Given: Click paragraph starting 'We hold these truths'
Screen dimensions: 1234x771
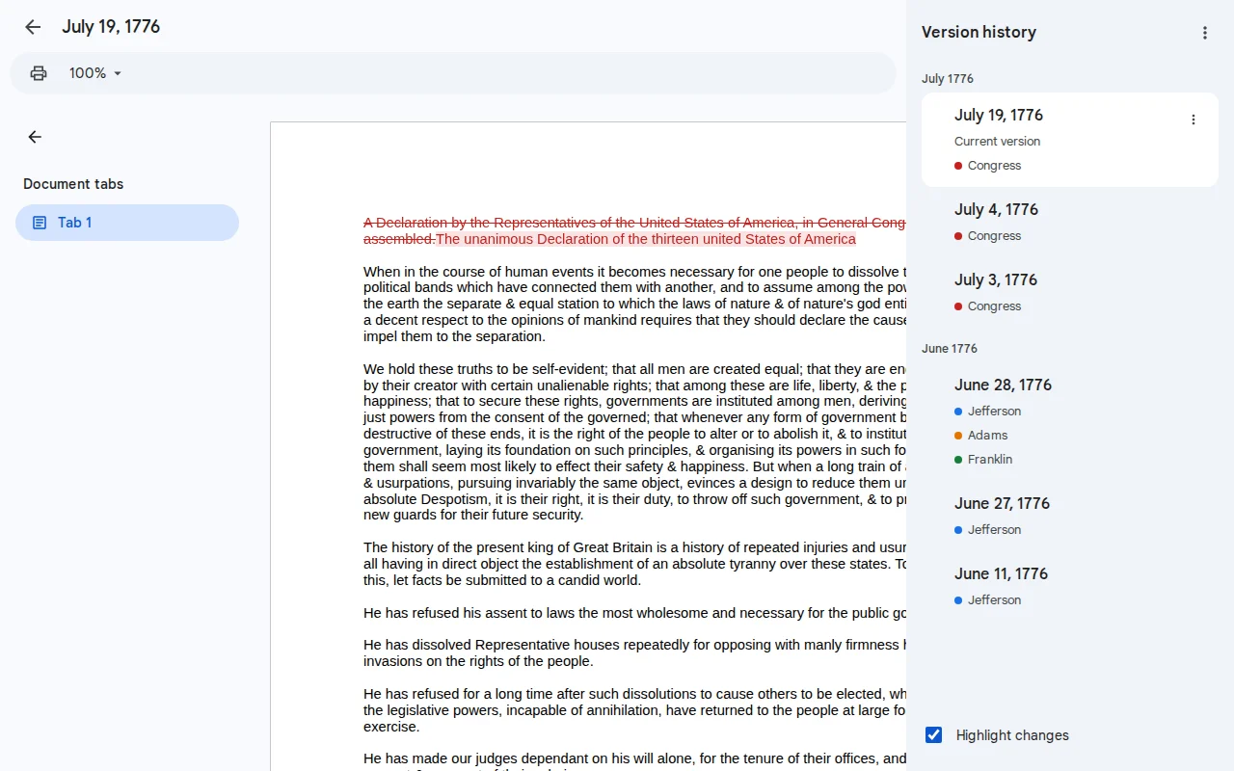Looking at the screenshot, I should click(634, 442).
